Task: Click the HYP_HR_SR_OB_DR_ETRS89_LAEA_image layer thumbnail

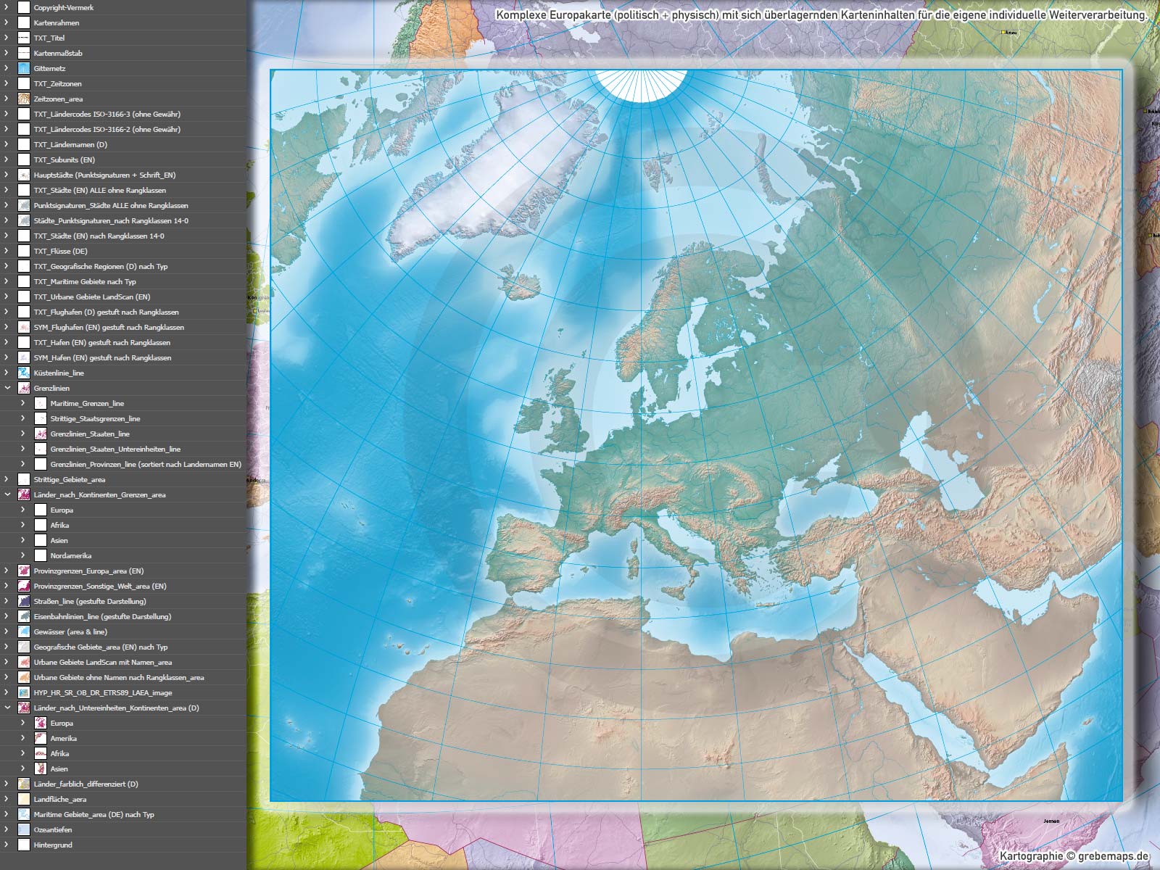Action: 24,692
